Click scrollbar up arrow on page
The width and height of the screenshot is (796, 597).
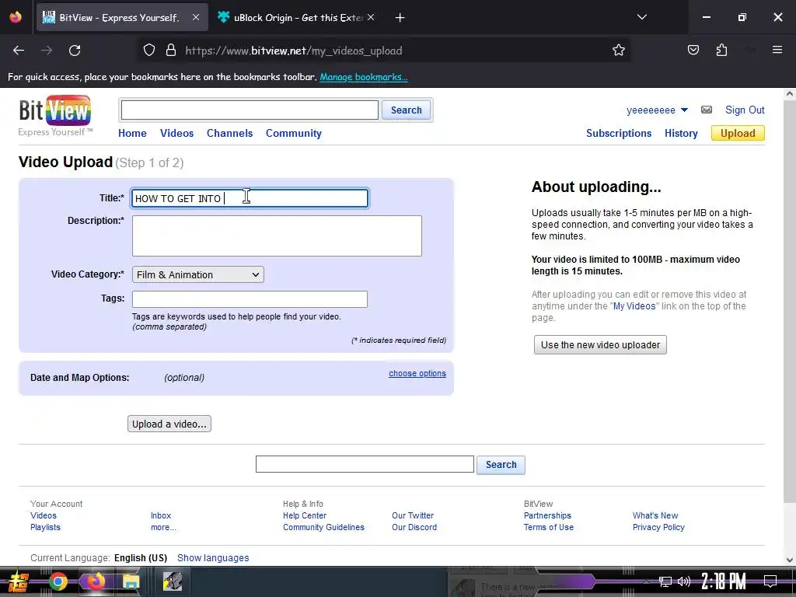pos(790,93)
